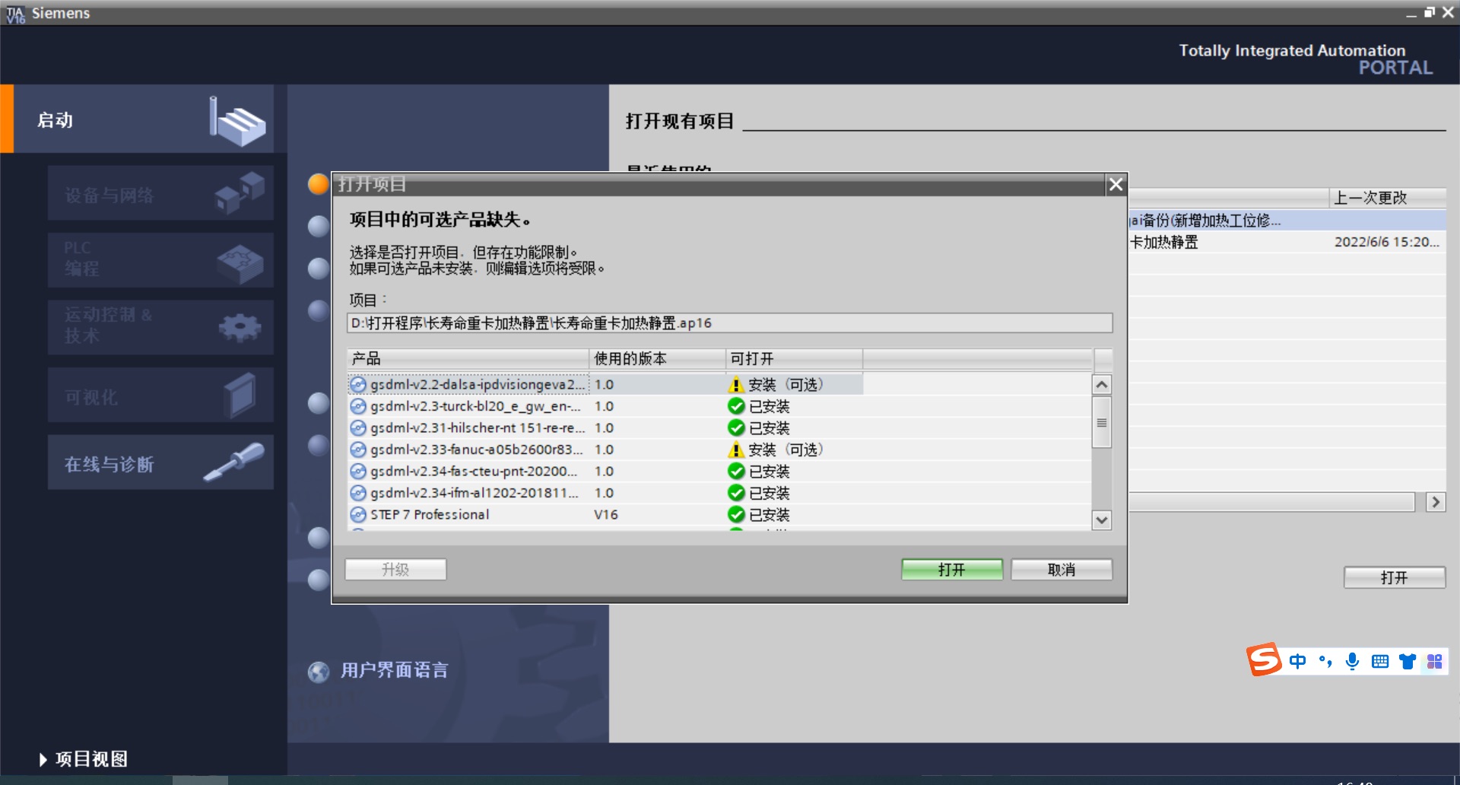Image resolution: width=1460 pixels, height=785 pixels.
Task: Click the 上一次更改 column header
Action: (x=1387, y=198)
